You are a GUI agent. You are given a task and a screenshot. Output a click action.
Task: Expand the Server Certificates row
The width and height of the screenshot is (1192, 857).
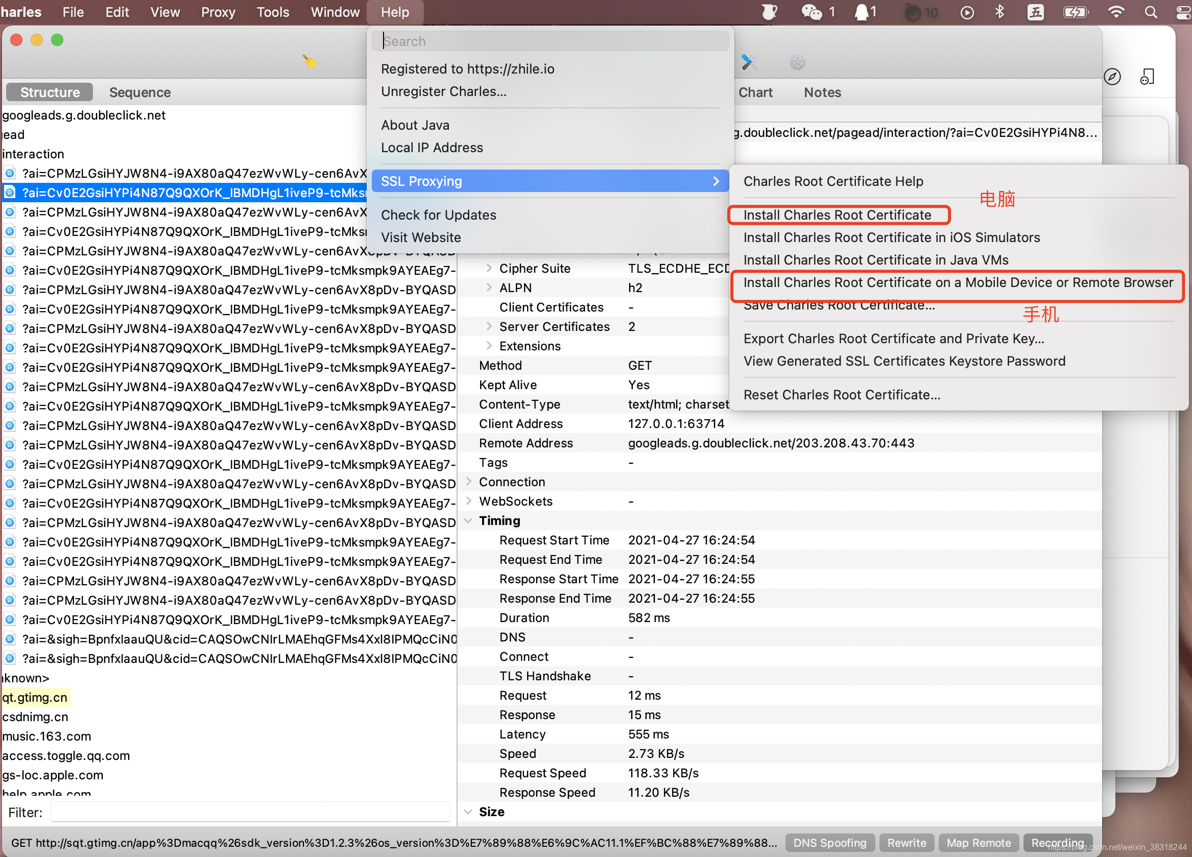[489, 326]
